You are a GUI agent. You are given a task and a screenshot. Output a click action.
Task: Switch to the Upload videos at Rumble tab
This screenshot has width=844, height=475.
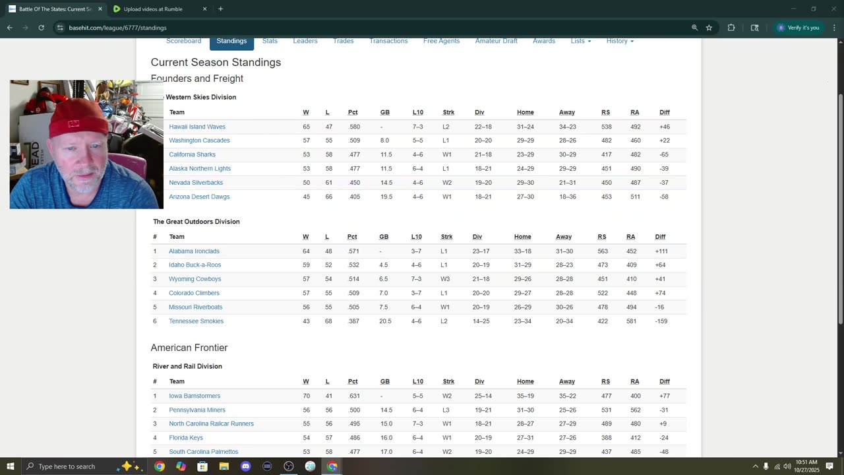[159, 9]
